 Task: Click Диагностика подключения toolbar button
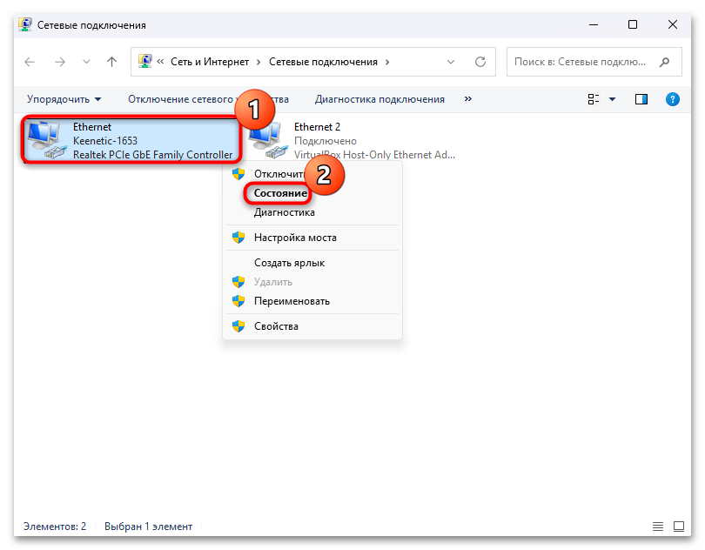[x=379, y=99]
